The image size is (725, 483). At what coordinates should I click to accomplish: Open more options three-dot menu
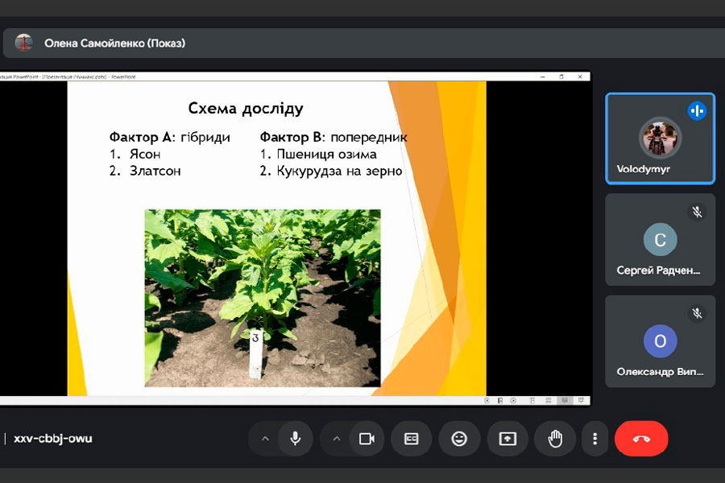pos(594,439)
